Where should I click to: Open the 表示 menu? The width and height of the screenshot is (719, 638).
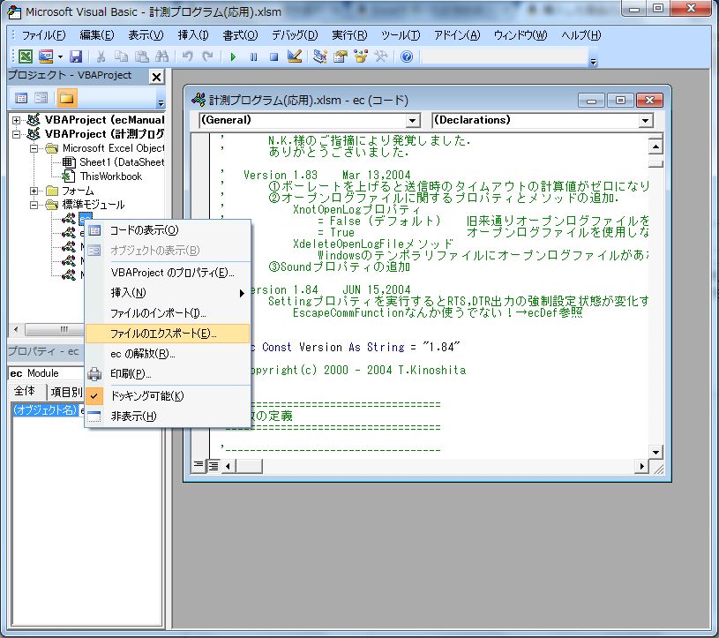pyautogui.click(x=146, y=35)
